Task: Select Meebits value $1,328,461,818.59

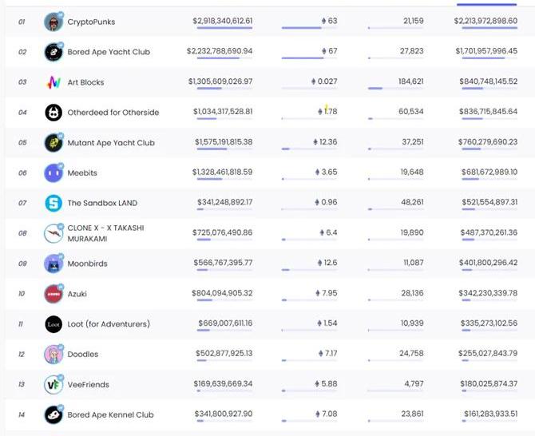Action: click(x=223, y=172)
